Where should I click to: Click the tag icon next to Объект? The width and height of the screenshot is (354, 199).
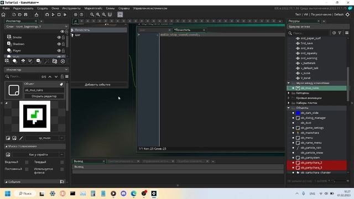tap(61, 84)
